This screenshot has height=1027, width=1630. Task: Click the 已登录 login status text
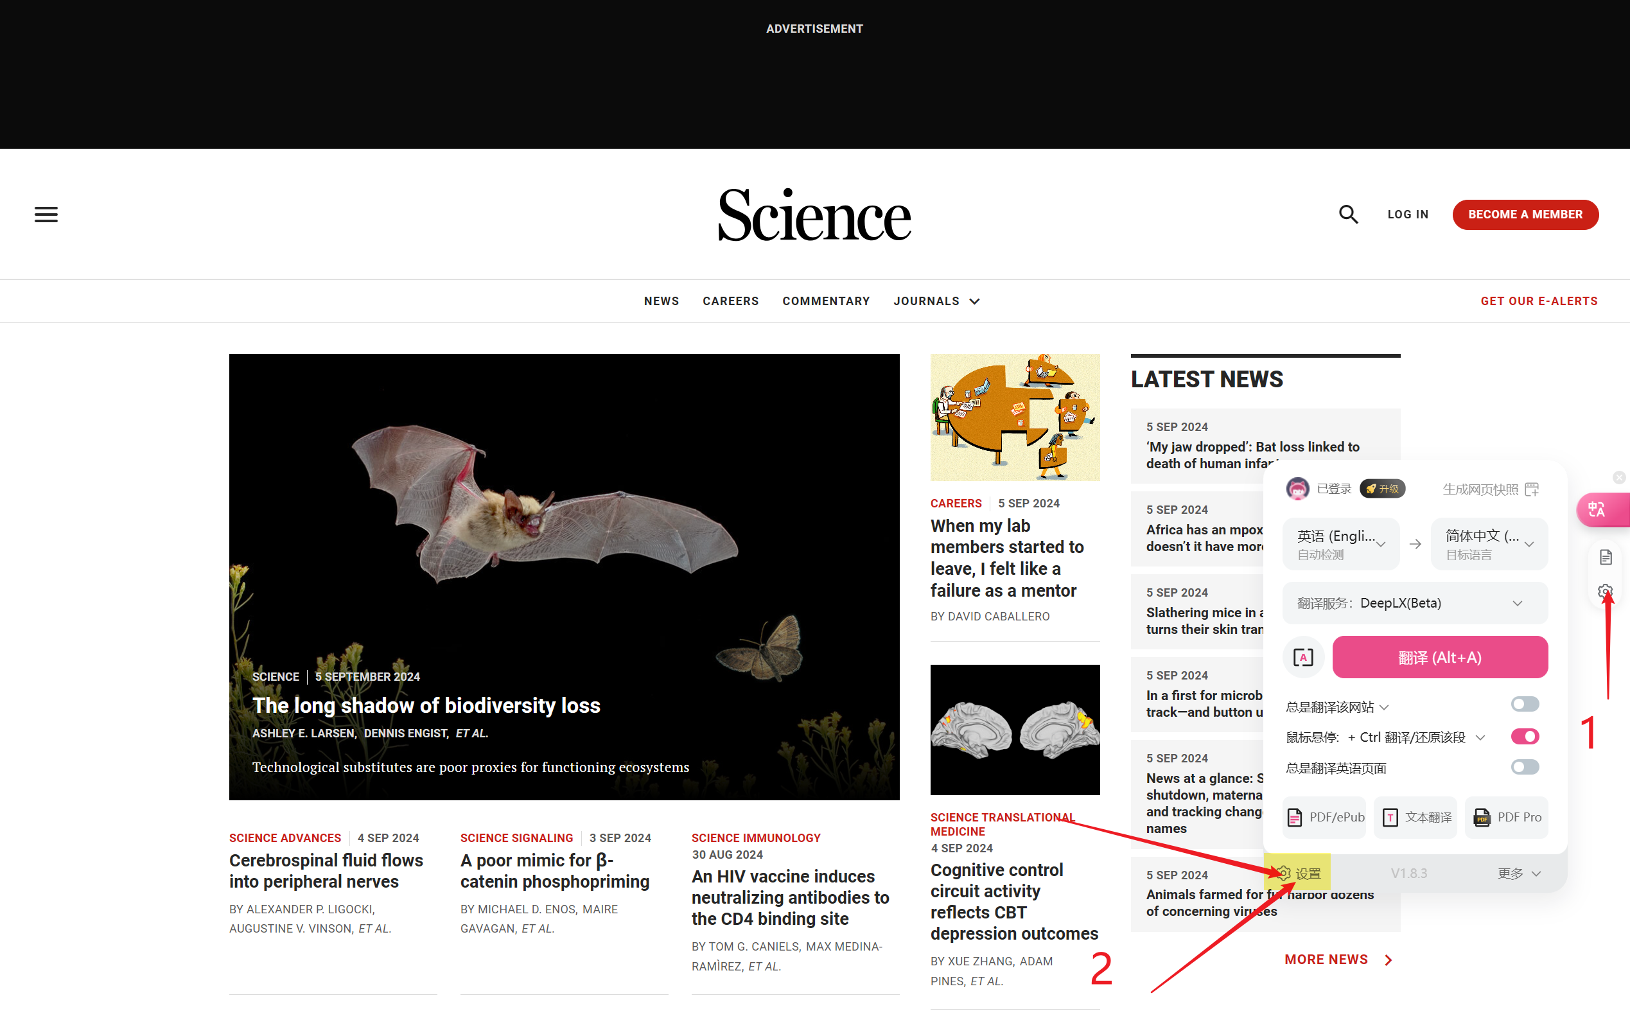click(x=1333, y=489)
